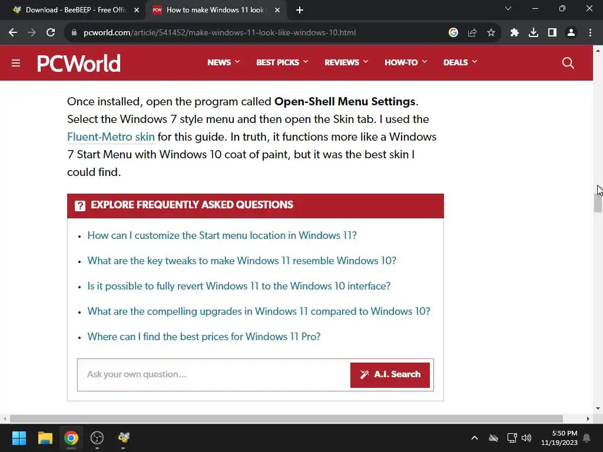The height and width of the screenshot is (452, 603).
Task: Go back with the browser back arrow
Action: click(13, 33)
